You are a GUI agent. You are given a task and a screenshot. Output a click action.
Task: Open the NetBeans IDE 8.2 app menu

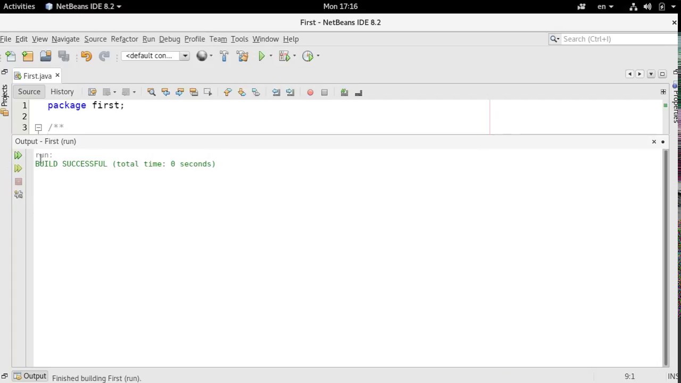click(x=84, y=6)
